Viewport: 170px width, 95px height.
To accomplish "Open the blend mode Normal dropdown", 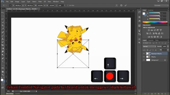I will click(x=149, y=46).
